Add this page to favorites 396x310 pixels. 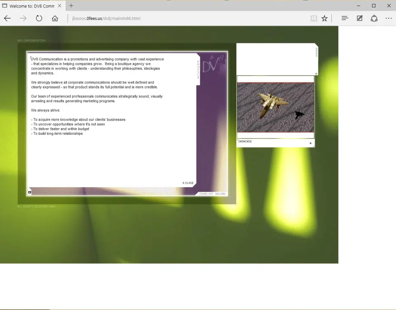point(324,18)
